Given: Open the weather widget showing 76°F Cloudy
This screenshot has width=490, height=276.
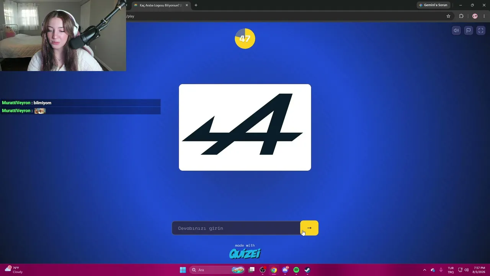Looking at the screenshot, I should 14,270.
